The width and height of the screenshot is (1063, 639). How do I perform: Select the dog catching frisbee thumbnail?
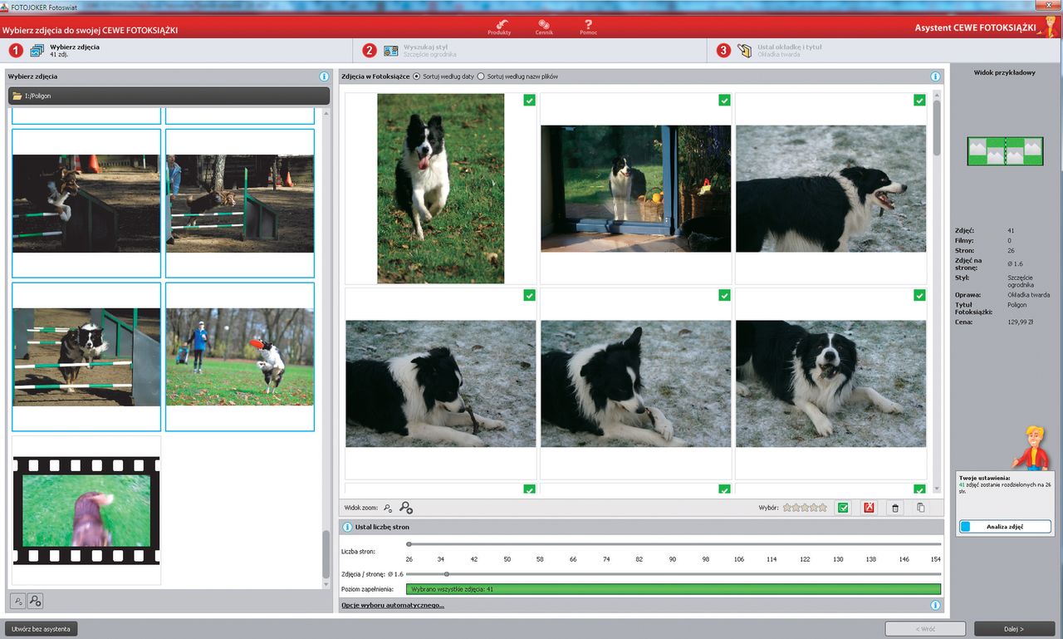[x=240, y=356]
